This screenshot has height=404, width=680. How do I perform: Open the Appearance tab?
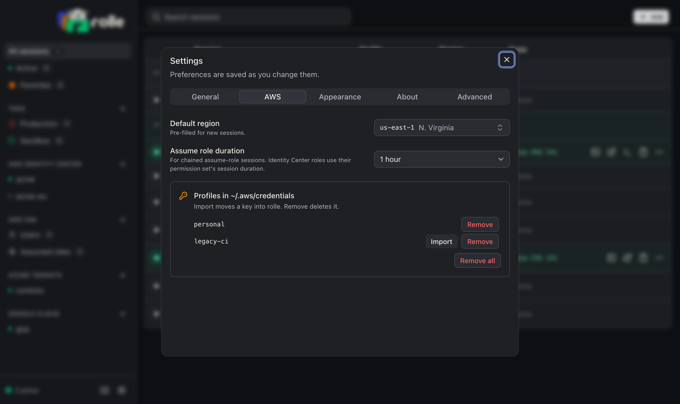[x=340, y=97]
